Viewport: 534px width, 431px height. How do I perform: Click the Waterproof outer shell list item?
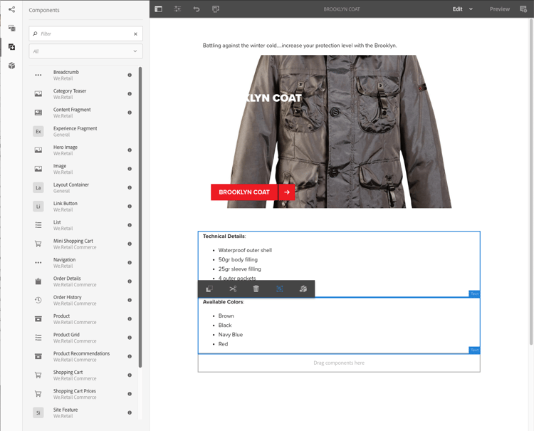(x=245, y=250)
